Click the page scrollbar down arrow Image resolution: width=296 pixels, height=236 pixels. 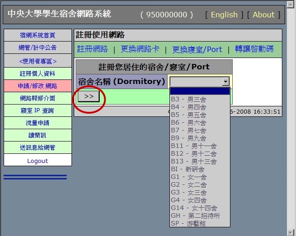click(291, 232)
